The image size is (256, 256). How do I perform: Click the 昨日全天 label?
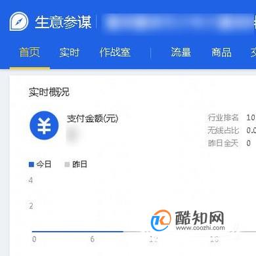point(223,143)
